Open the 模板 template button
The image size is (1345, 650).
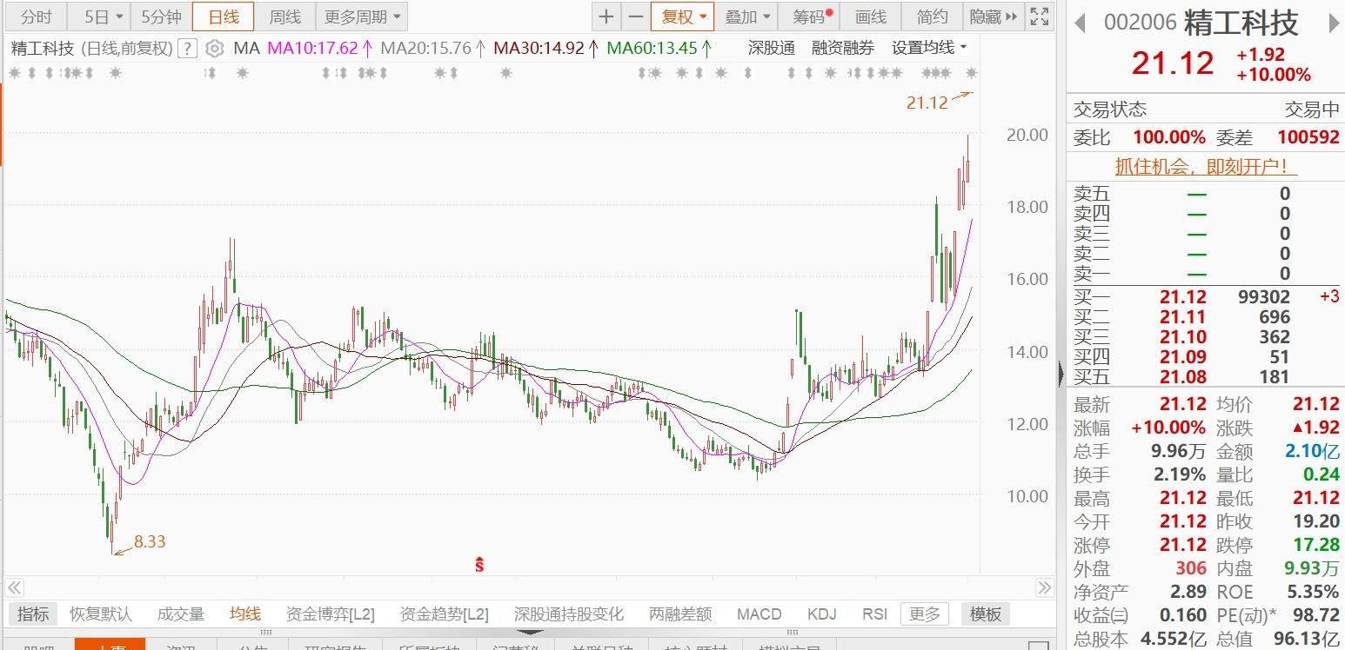click(986, 614)
